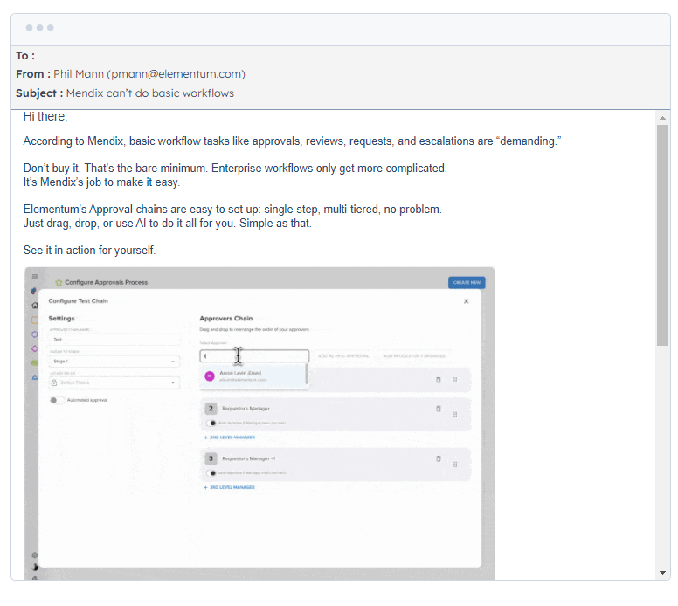This screenshot has width=678, height=606.
Task: Grab the drag handle for Requestor's Manager +1
Action: (x=455, y=465)
